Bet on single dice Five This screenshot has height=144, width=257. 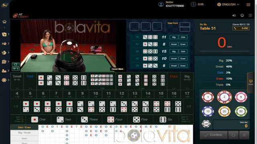pyautogui.click(x=140, y=120)
